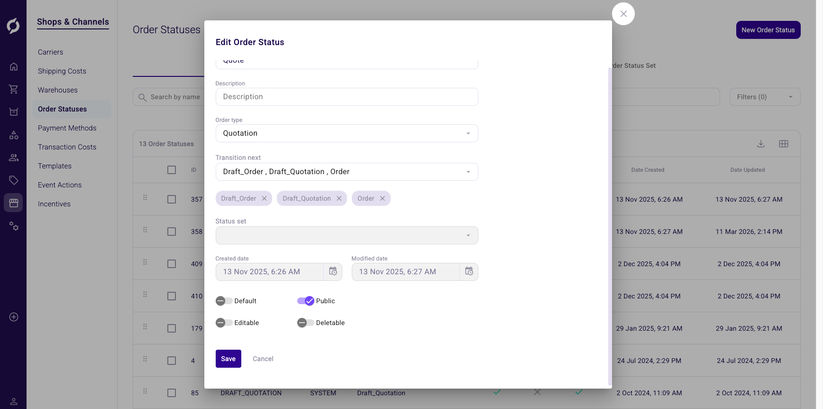The image size is (823, 409).
Task: Open the price tag icon in left rail
Action: click(14, 180)
